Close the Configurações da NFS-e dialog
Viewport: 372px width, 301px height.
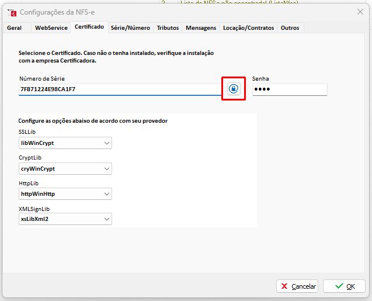360,12
